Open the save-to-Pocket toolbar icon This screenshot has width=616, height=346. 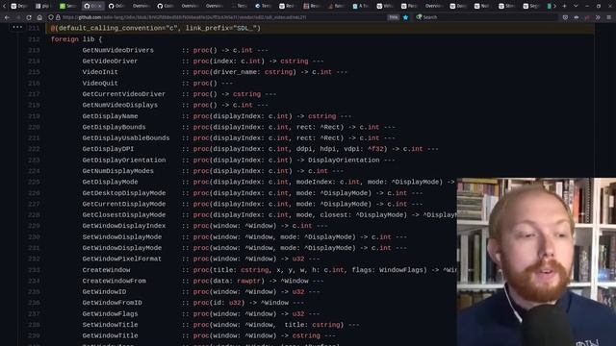(565, 17)
